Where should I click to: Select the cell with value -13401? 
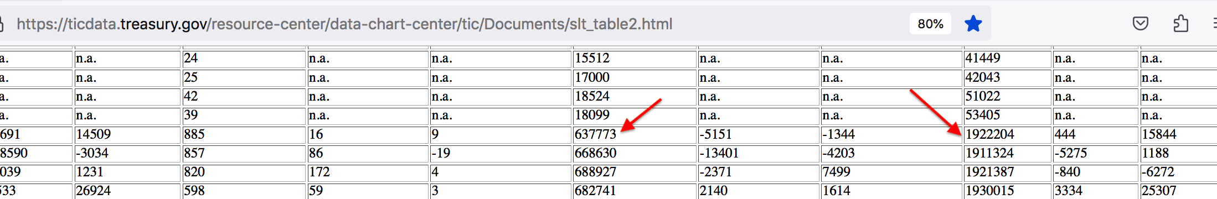pyautogui.click(x=758, y=153)
